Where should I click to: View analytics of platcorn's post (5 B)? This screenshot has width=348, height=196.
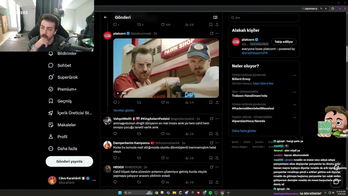pos(189,103)
